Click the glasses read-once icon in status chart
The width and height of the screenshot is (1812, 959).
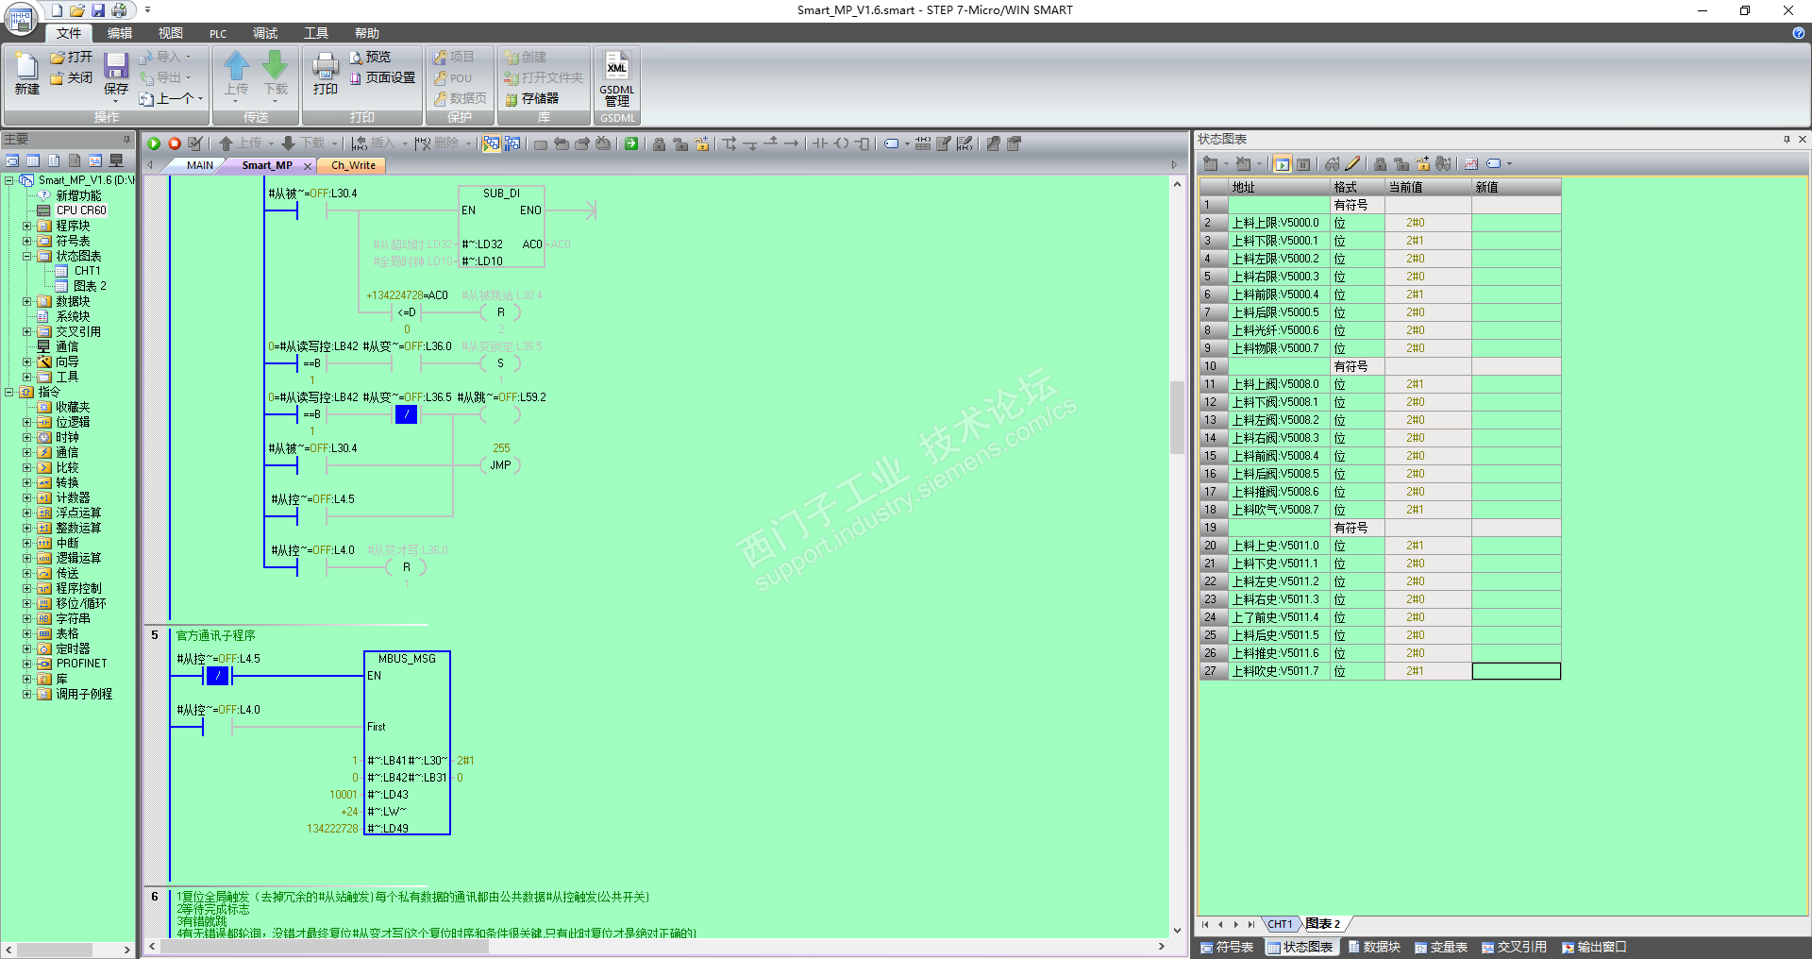[x=1332, y=164]
